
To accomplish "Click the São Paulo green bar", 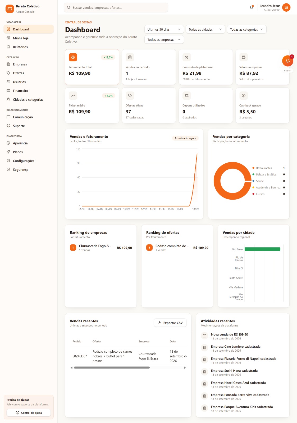I will [x=262, y=249].
